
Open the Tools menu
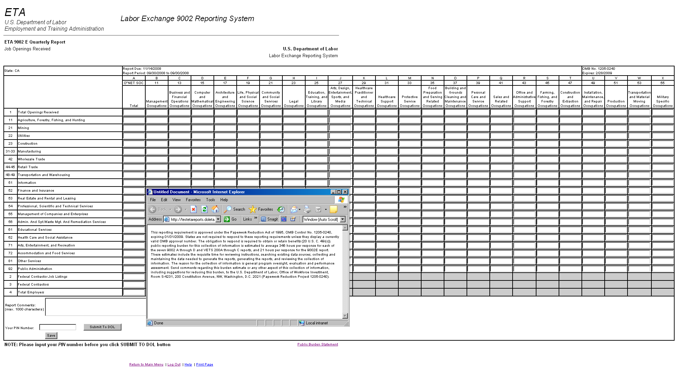pyautogui.click(x=210, y=200)
